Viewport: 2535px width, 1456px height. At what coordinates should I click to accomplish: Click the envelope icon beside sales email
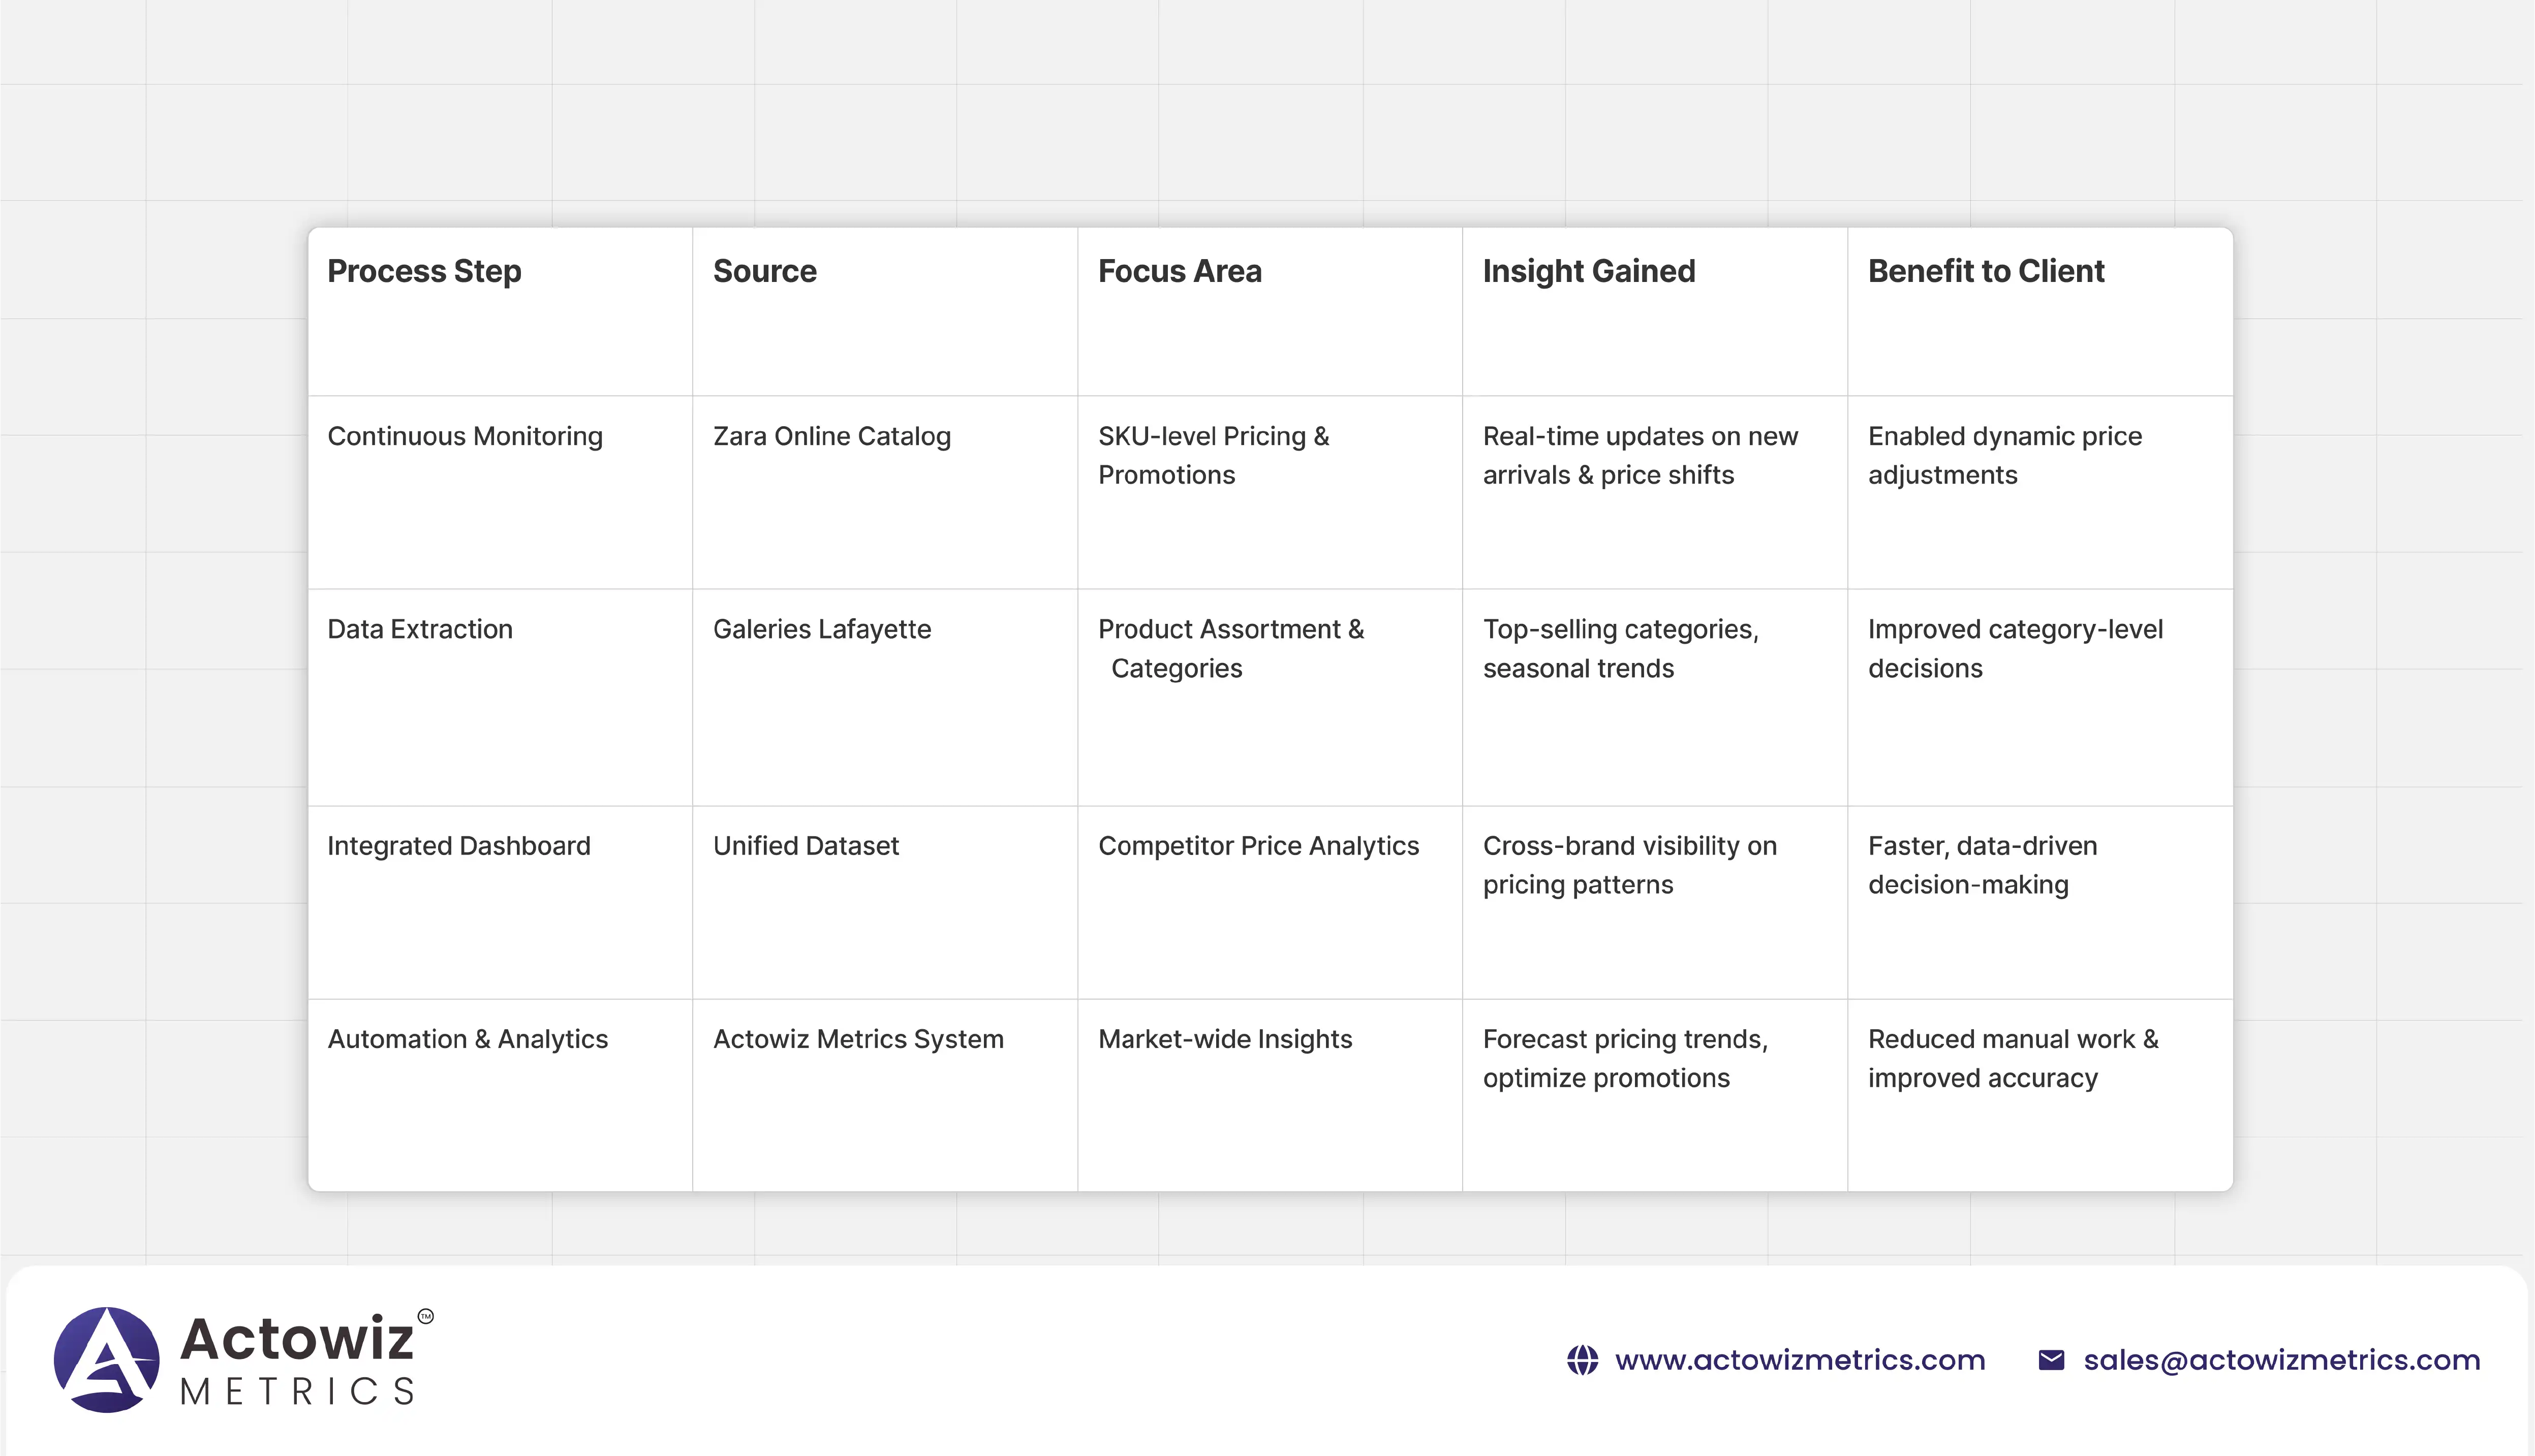click(x=2051, y=1360)
